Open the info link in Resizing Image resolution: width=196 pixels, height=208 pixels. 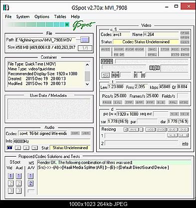coord(185,144)
